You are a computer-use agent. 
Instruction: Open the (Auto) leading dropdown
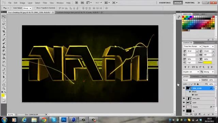213,51
